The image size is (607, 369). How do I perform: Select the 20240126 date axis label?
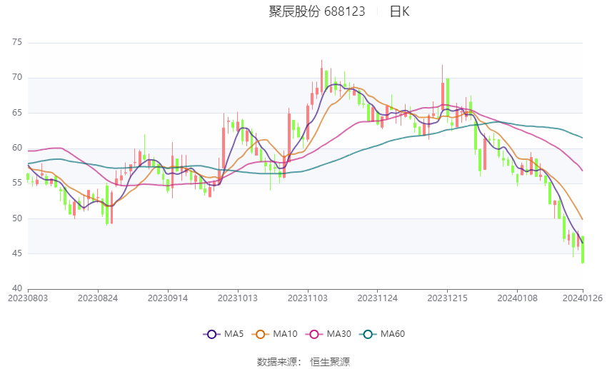pyautogui.click(x=583, y=298)
